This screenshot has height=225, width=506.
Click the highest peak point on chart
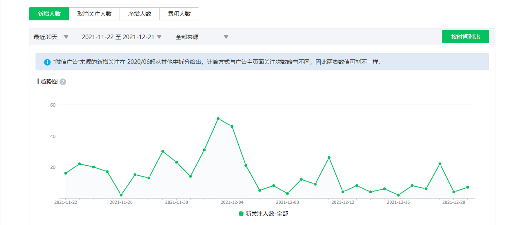pos(218,118)
